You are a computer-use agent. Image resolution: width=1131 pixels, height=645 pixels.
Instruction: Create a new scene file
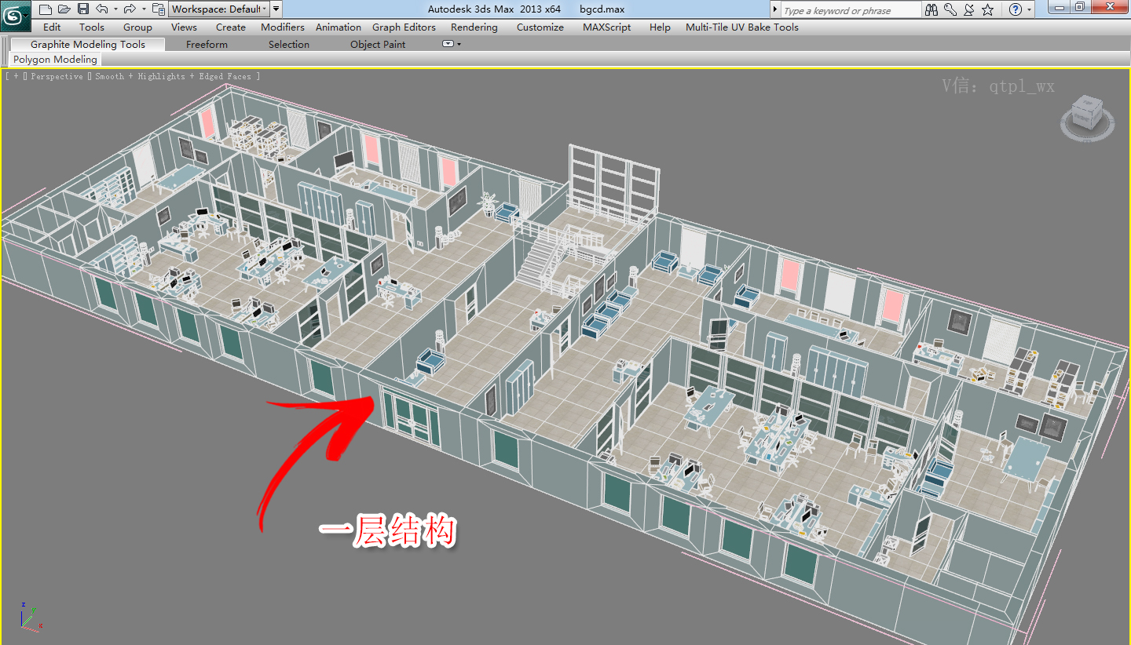pos(46,9)
